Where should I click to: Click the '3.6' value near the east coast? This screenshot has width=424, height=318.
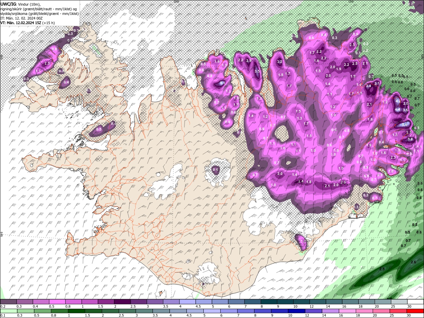[x=405, y=110]
